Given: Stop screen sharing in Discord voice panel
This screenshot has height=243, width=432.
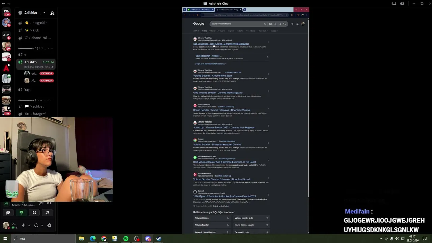Looking at the screenshot, I should (21, 213).
